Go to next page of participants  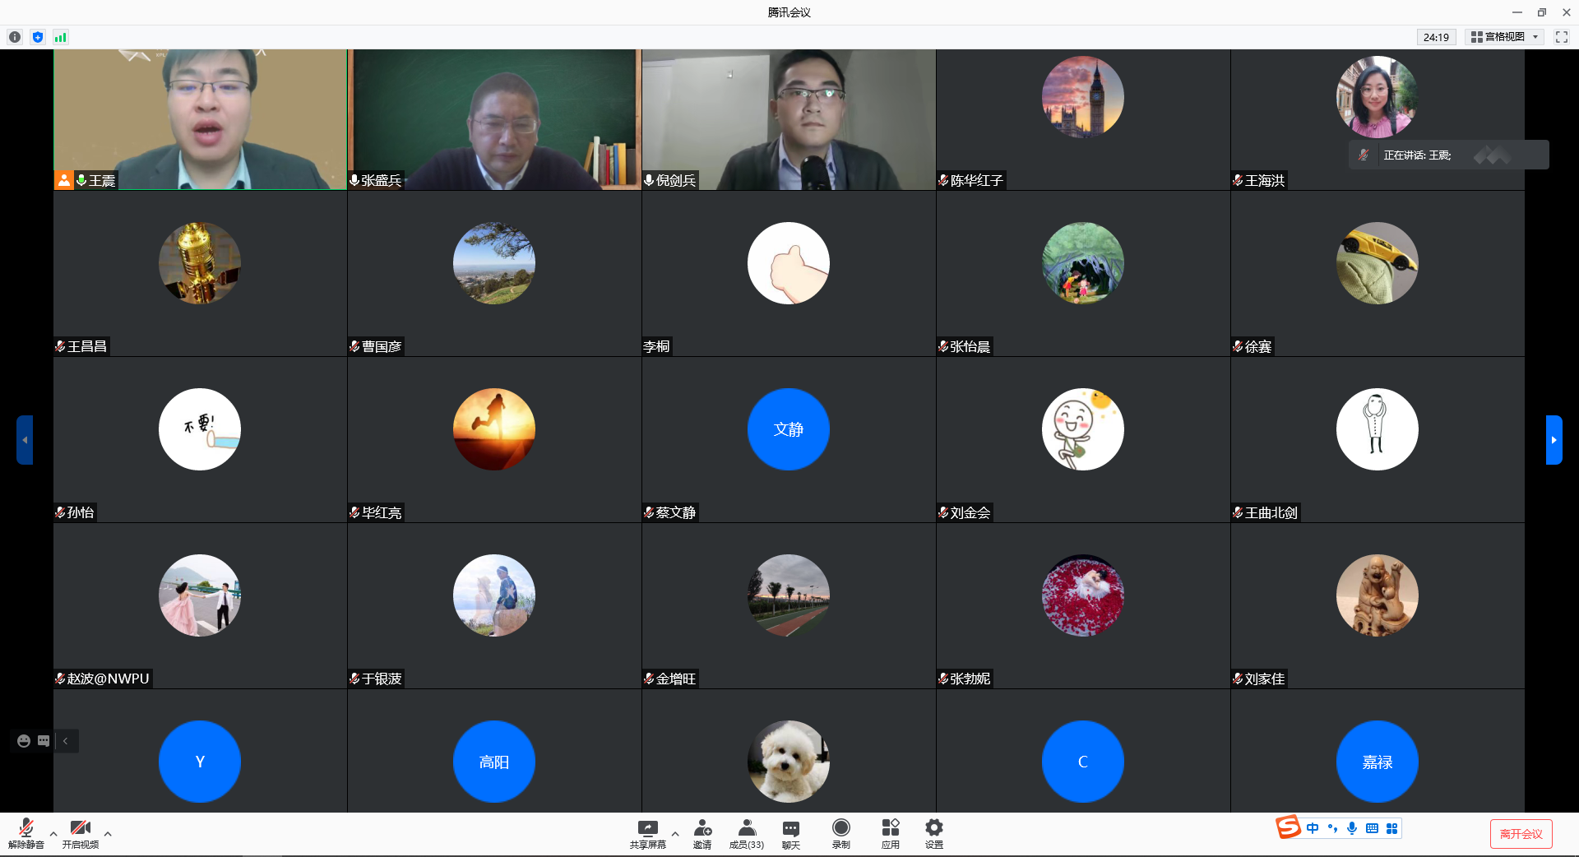click(x=1554, y=440)
